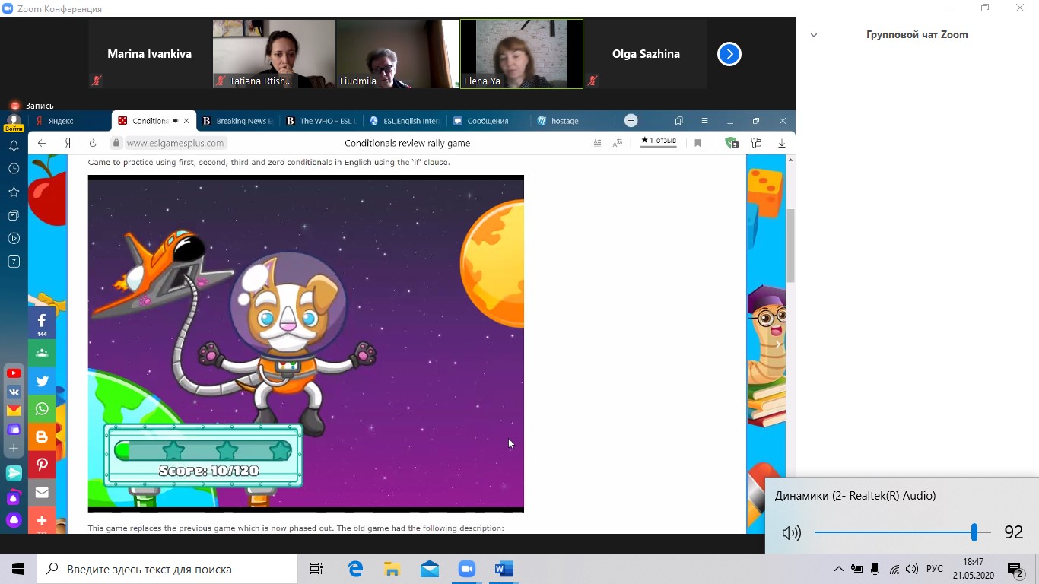1039x584 pixels.
Task: Open a new browser tab
Action: [x=631, y=120]
